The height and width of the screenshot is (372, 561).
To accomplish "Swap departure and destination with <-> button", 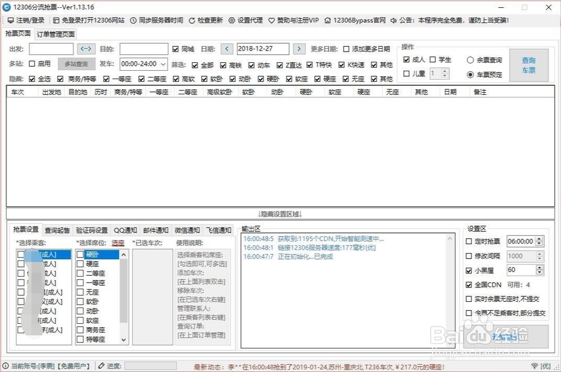I will [x=86, y=49].
